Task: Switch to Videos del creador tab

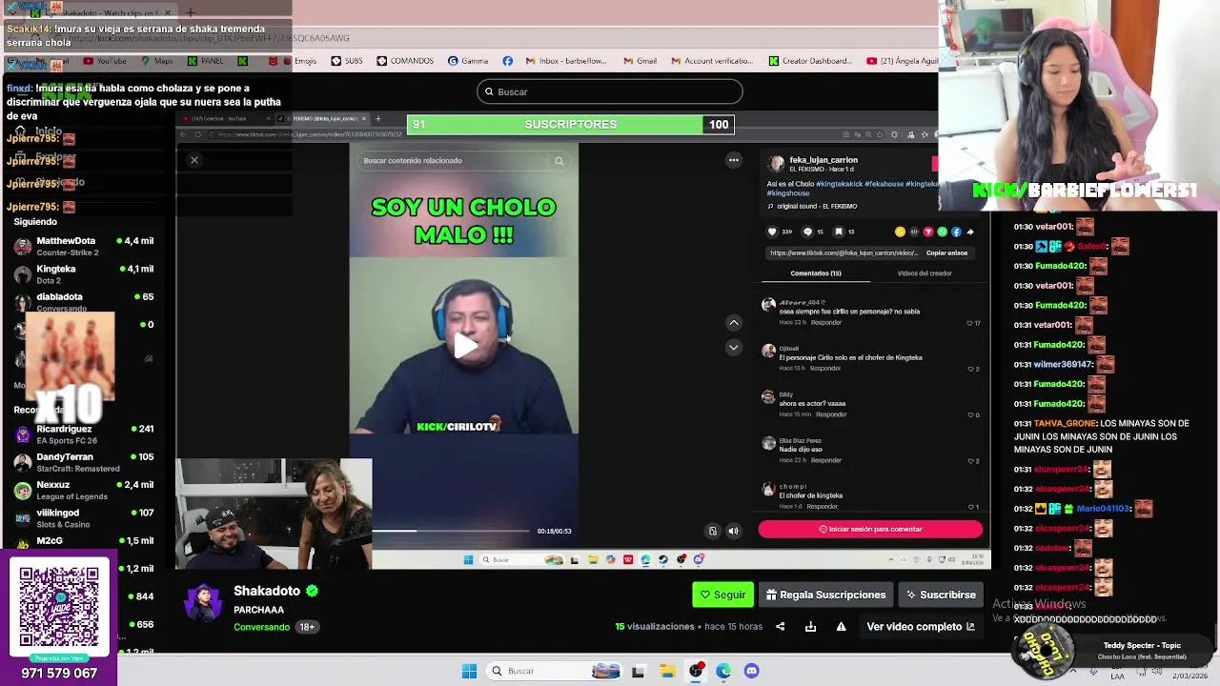Action: click(925, 273)
